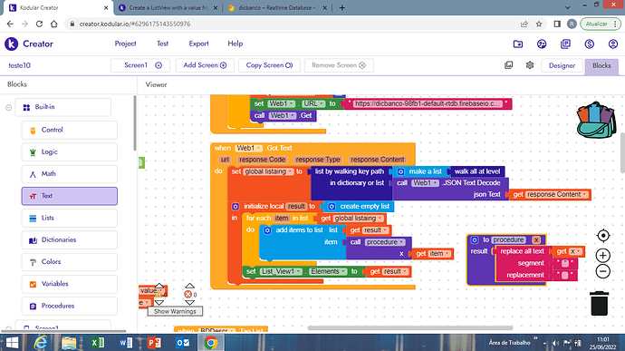Select the Colors block category

[70, 262]
